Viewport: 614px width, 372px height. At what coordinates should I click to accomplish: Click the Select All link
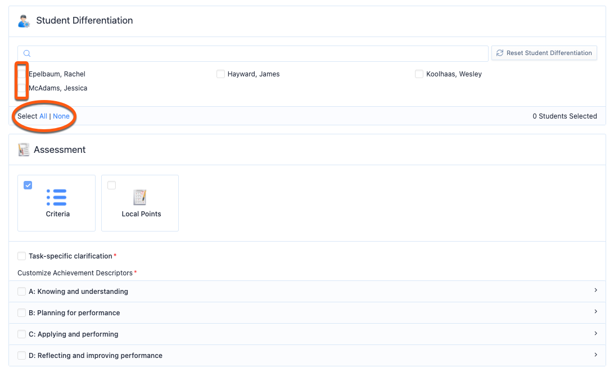coord(43,116)
